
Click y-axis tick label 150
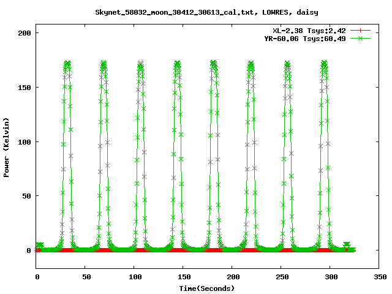pyautogui.click(x=24, y=88)
